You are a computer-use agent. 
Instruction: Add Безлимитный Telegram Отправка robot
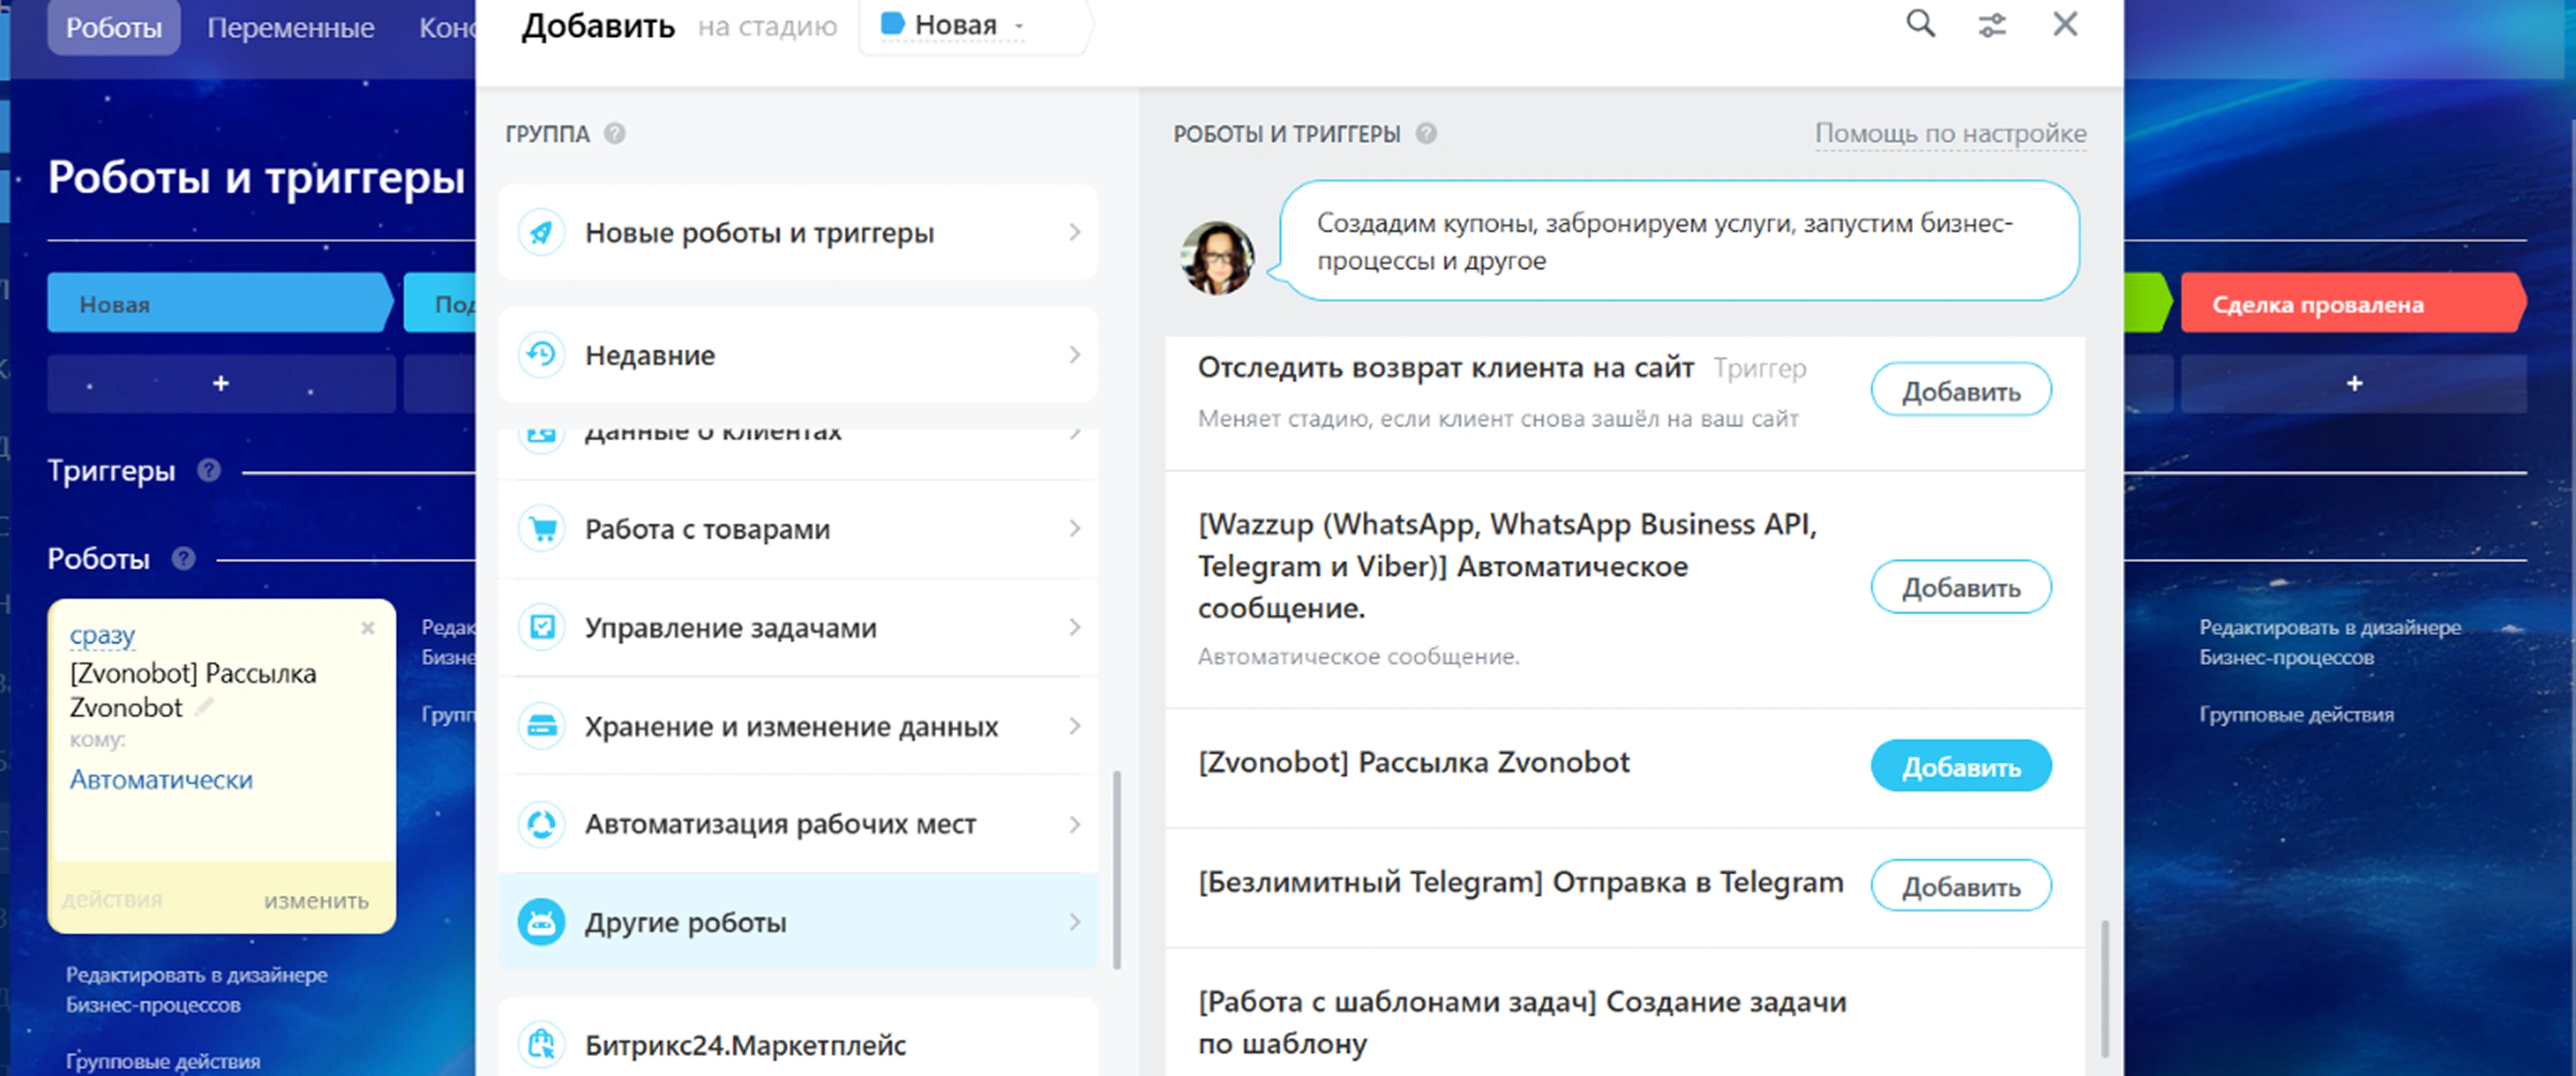pos(1961,886)
